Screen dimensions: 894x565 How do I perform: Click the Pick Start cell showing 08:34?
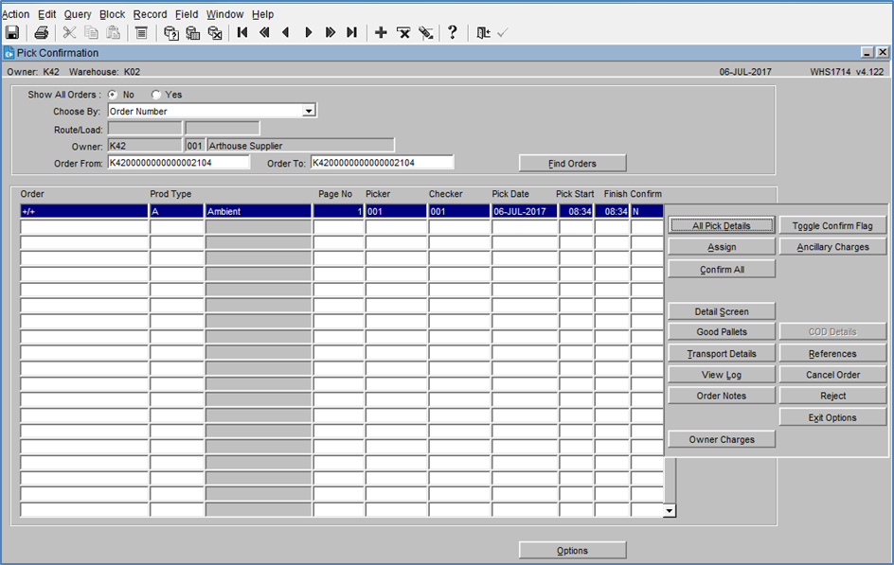tap(577, 211)
